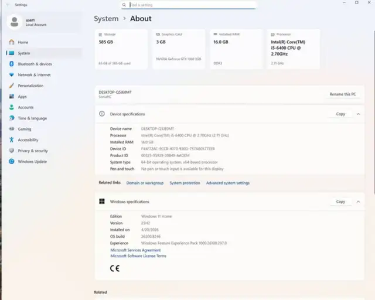Click the Intel Core i5-6400 Processor tile

pos(294,49)
